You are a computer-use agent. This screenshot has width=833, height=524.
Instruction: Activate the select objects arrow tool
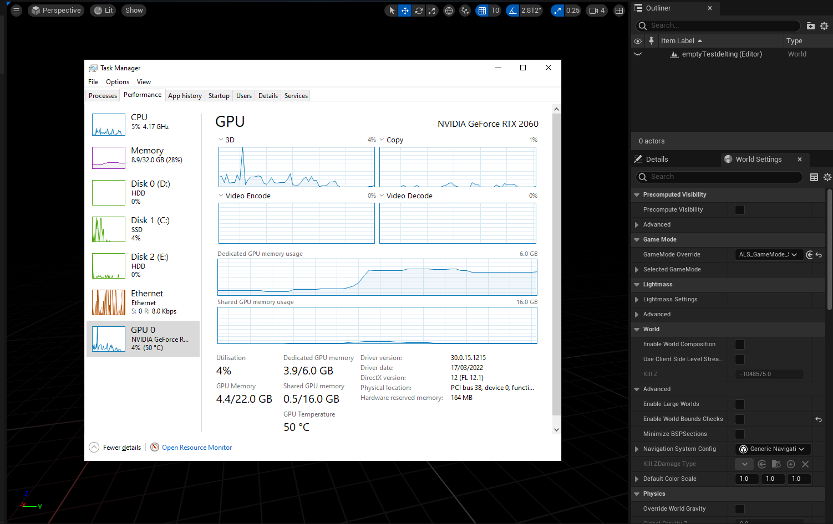(392, 11)
